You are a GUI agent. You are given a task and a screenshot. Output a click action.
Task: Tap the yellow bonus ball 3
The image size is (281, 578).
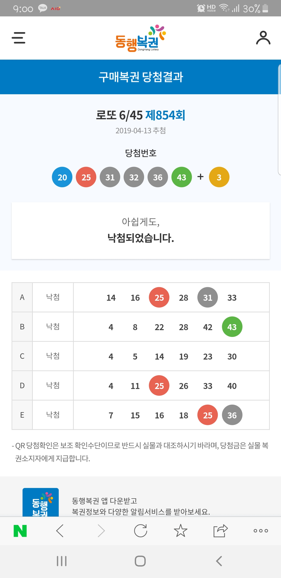[x=219, y=177]
